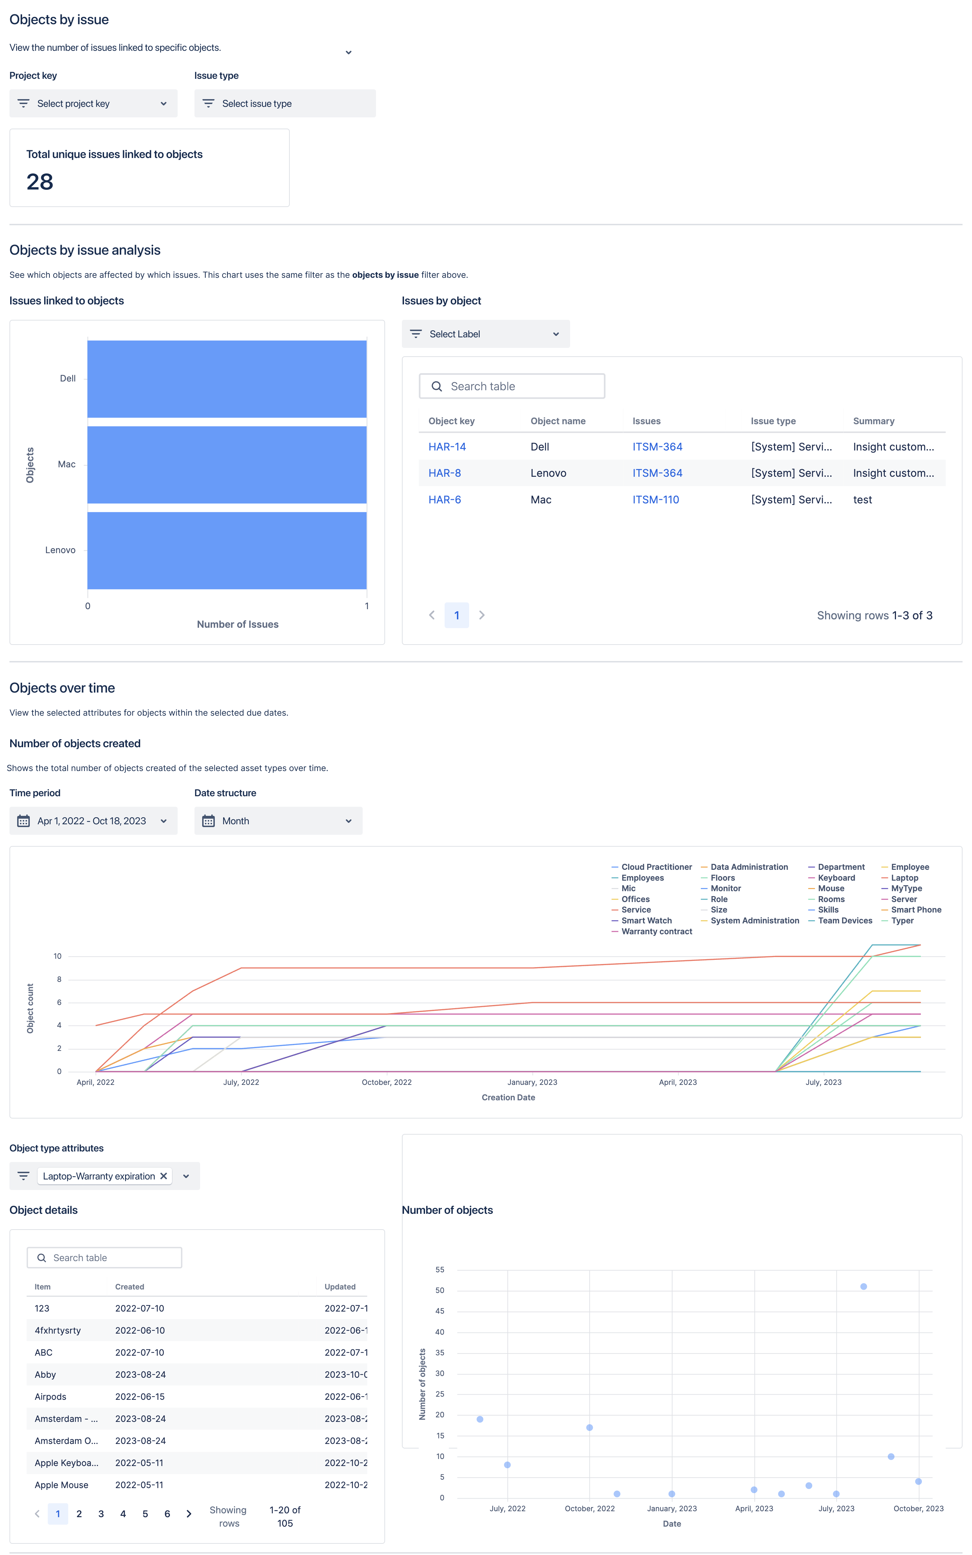Image resolution: width=972 pixels, height=1555 pixels.
Task: Click the filter icon in Select Label field
Action: click(x=416, y=334)
